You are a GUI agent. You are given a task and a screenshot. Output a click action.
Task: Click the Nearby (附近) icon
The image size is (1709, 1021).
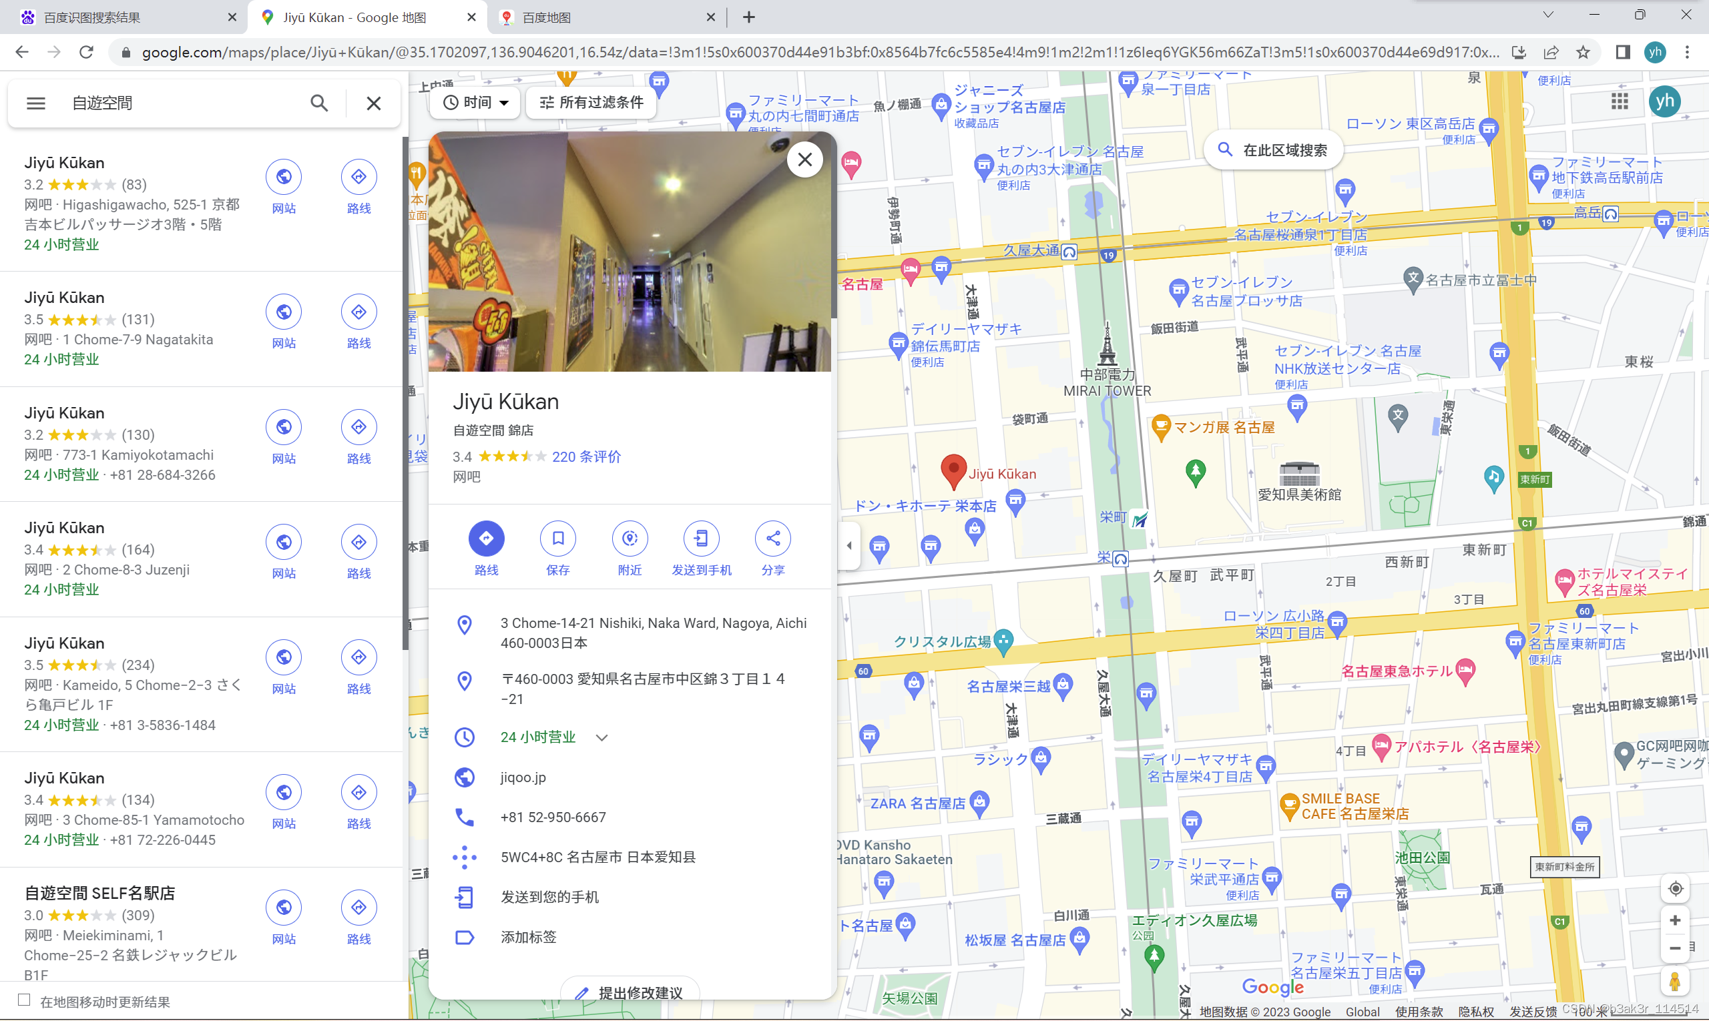tap(629, 538)
